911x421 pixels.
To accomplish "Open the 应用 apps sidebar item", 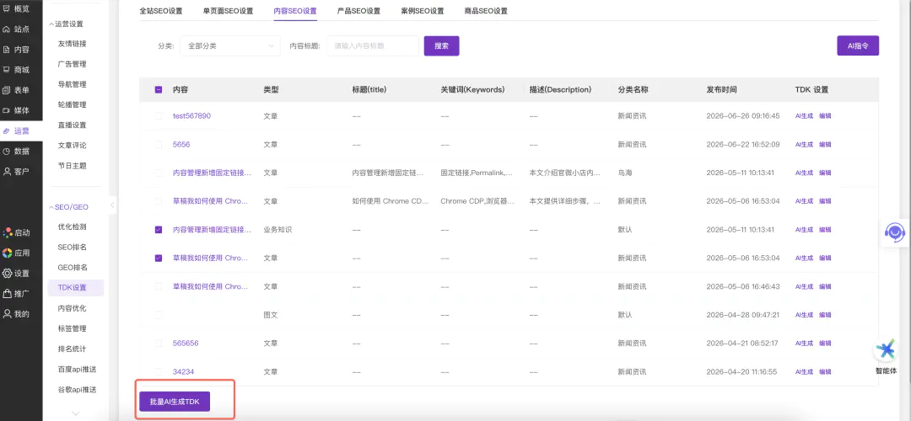I will point(17,253).
